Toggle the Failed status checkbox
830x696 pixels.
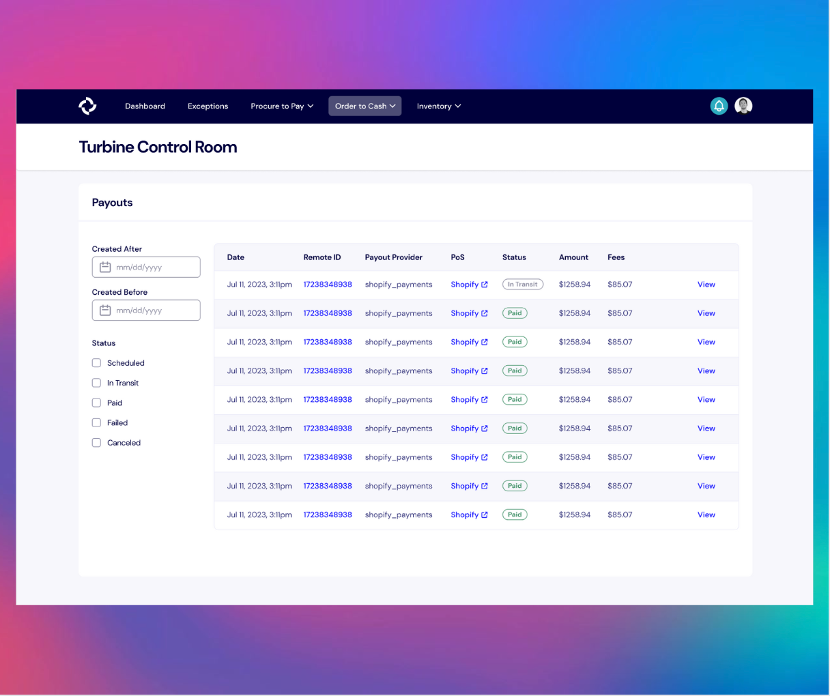tap(96, 423)
